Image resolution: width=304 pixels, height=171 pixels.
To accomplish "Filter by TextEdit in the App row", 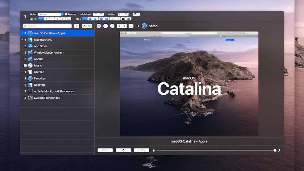I will click(x=118, y=19).
